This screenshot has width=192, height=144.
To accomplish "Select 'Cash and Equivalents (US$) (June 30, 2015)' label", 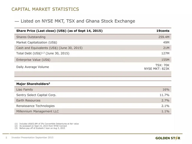I will coord(49,48).
